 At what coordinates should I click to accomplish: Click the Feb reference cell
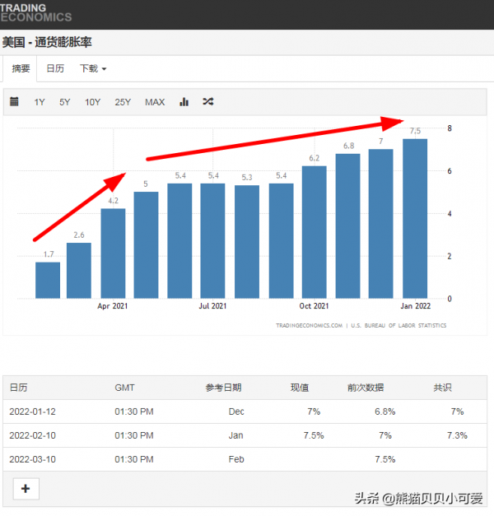point(236,459)
